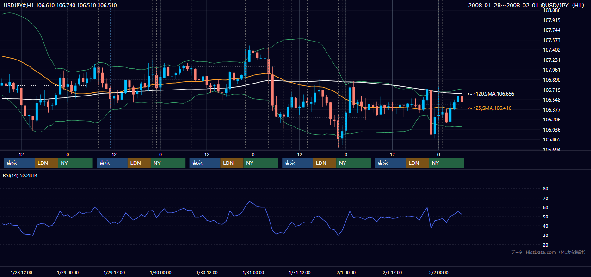Click price level 107.744 on axis
Screen dimensions: 591x277
pyautogui.click(x=552, y=30)
